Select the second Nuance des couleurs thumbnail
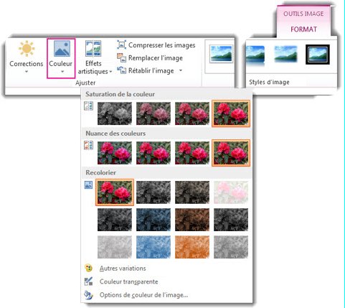 [153, 153]
